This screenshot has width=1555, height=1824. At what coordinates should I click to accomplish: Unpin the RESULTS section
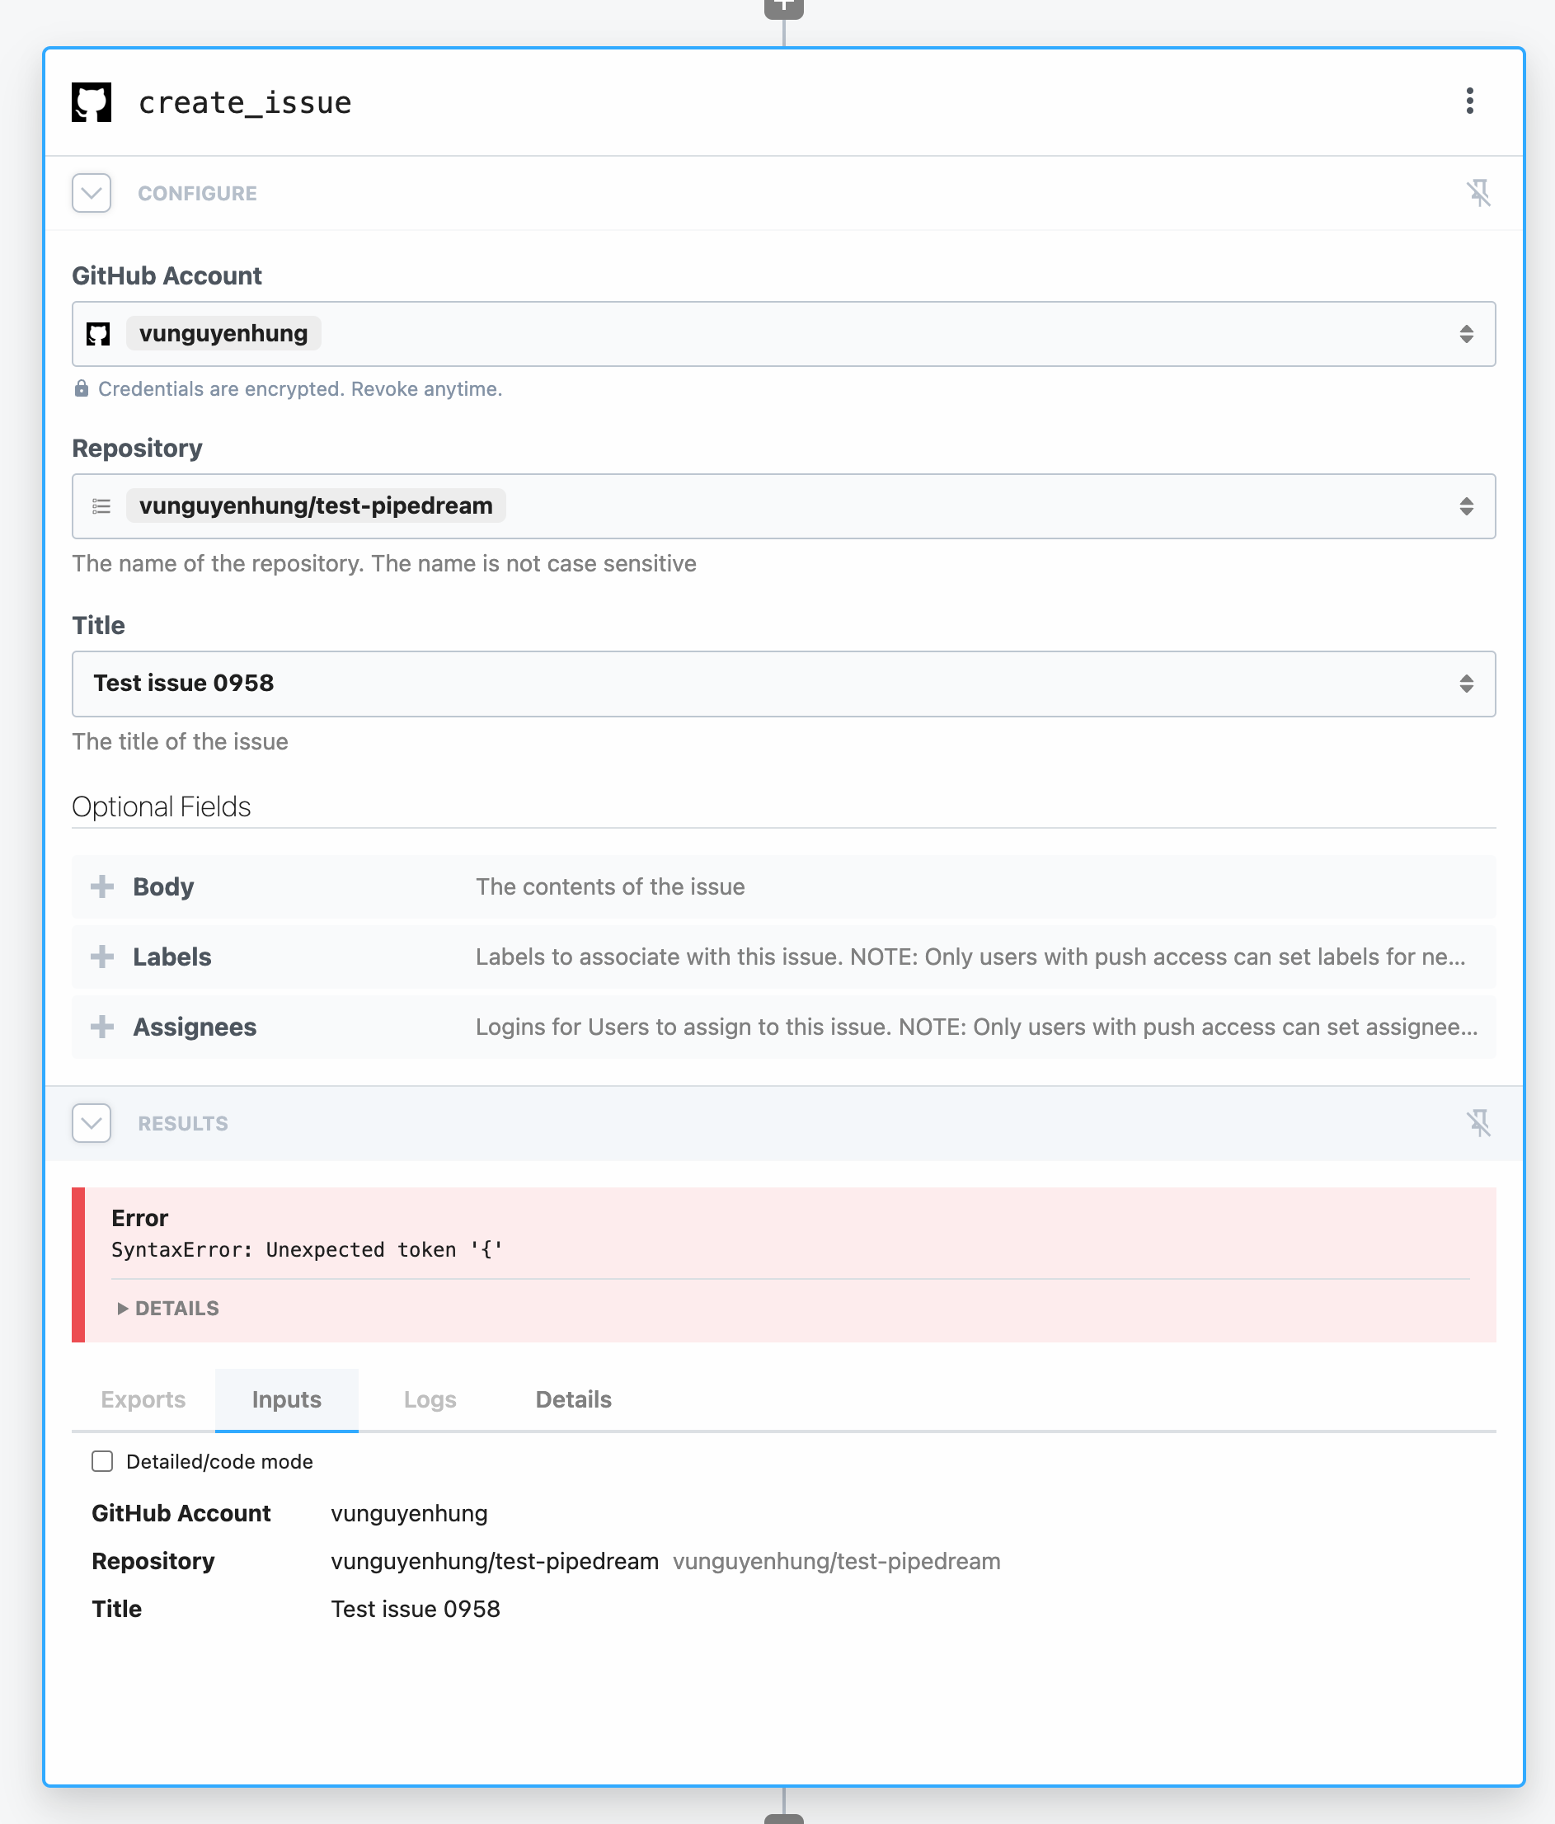[x=1481, y=1122]
